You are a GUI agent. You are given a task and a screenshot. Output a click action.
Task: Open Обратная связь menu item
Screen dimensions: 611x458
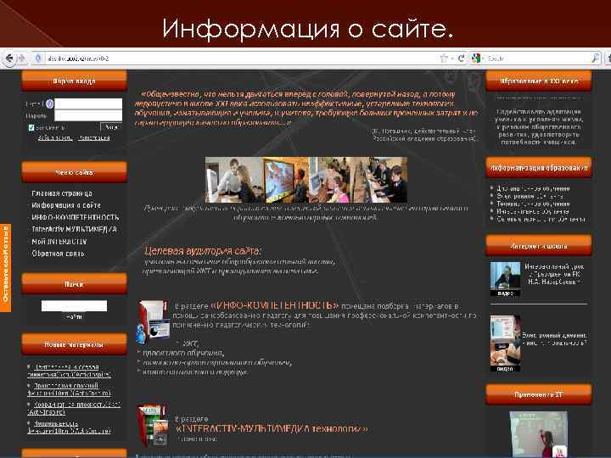pos(58,254)
